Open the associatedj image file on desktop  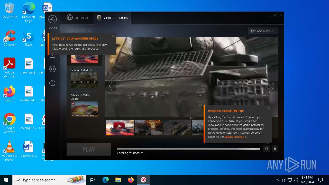(x=29, y=66)
